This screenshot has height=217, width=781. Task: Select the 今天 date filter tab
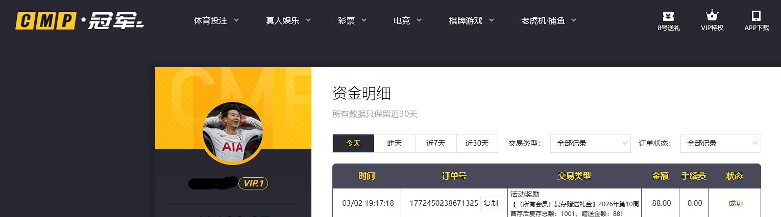353,144
